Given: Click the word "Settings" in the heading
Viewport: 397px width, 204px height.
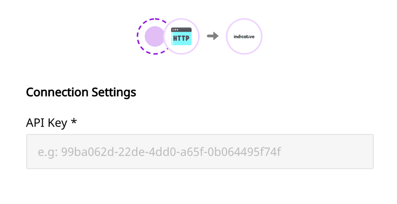Looking at the screenshot, I should pyautogui.click(x=114, y=92).
